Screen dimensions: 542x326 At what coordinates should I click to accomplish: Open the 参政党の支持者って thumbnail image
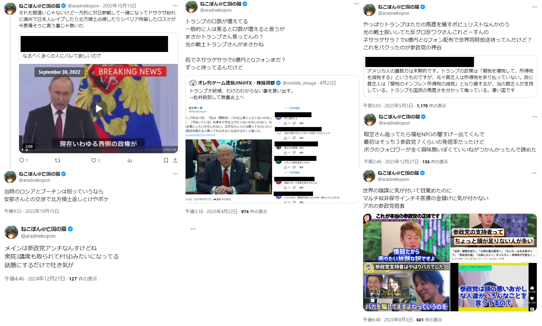[494, 238]
